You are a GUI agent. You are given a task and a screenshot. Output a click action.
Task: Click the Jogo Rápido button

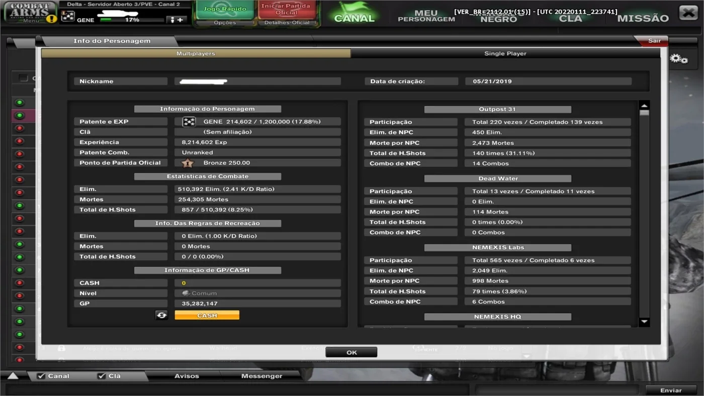pos(225,9)
